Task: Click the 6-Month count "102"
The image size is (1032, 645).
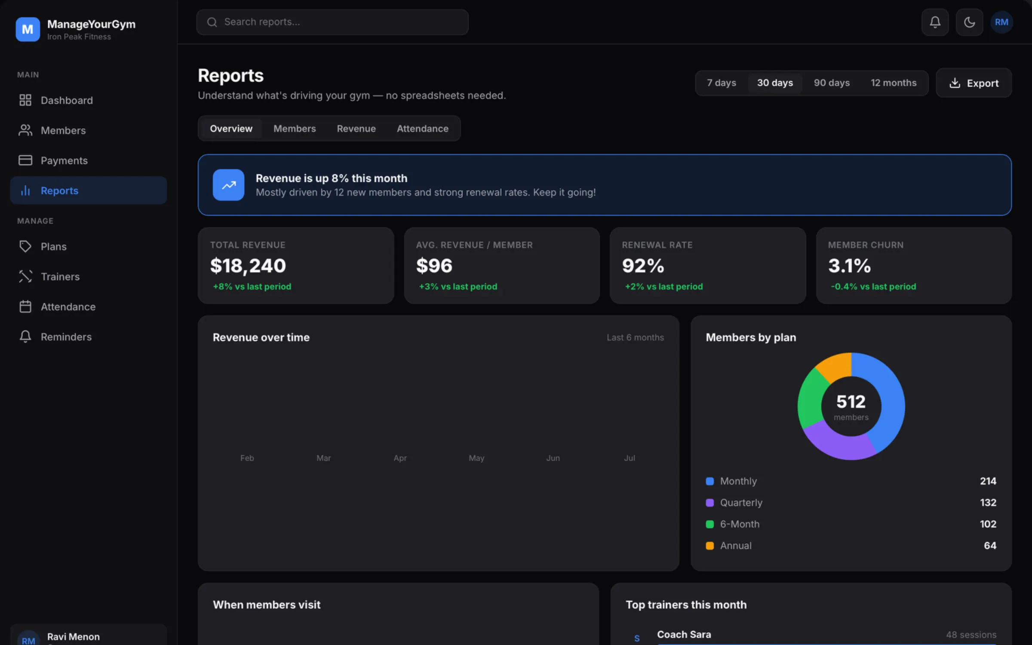Action: click(x=988, y=524)
